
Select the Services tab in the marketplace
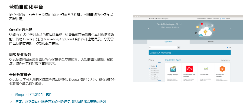[x=211, y=42]
